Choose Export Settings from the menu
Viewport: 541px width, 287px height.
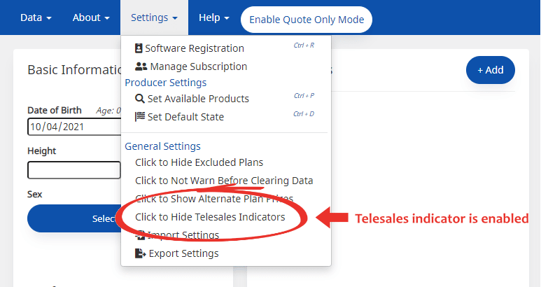coord(183,253)
